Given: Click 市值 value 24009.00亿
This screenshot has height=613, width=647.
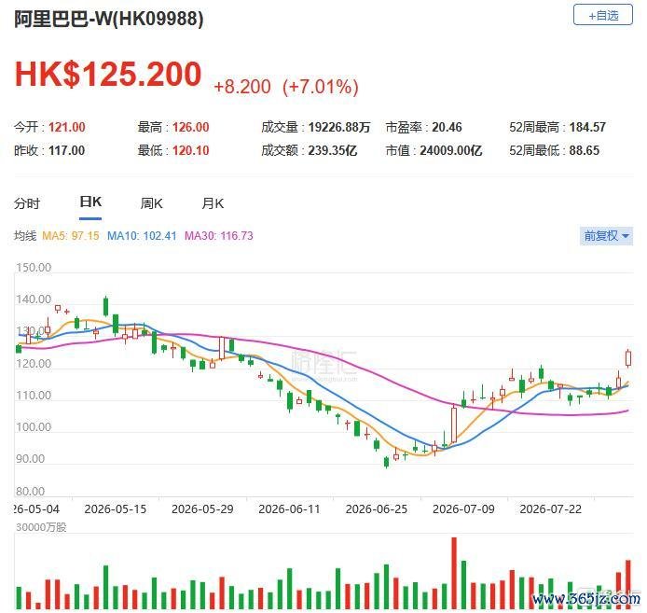Looking at the screenshot, I should tap(451, 150).
